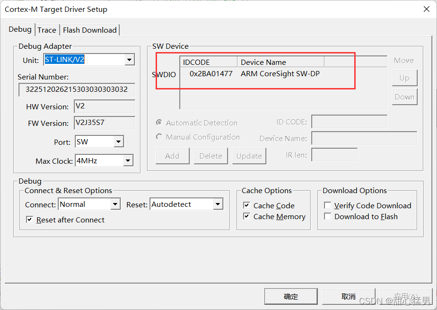
Task: Click the IR len input field
Action: pos(334,155)
